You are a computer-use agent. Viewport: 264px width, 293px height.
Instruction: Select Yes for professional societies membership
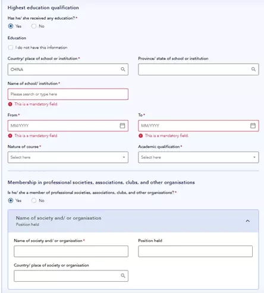11,200
